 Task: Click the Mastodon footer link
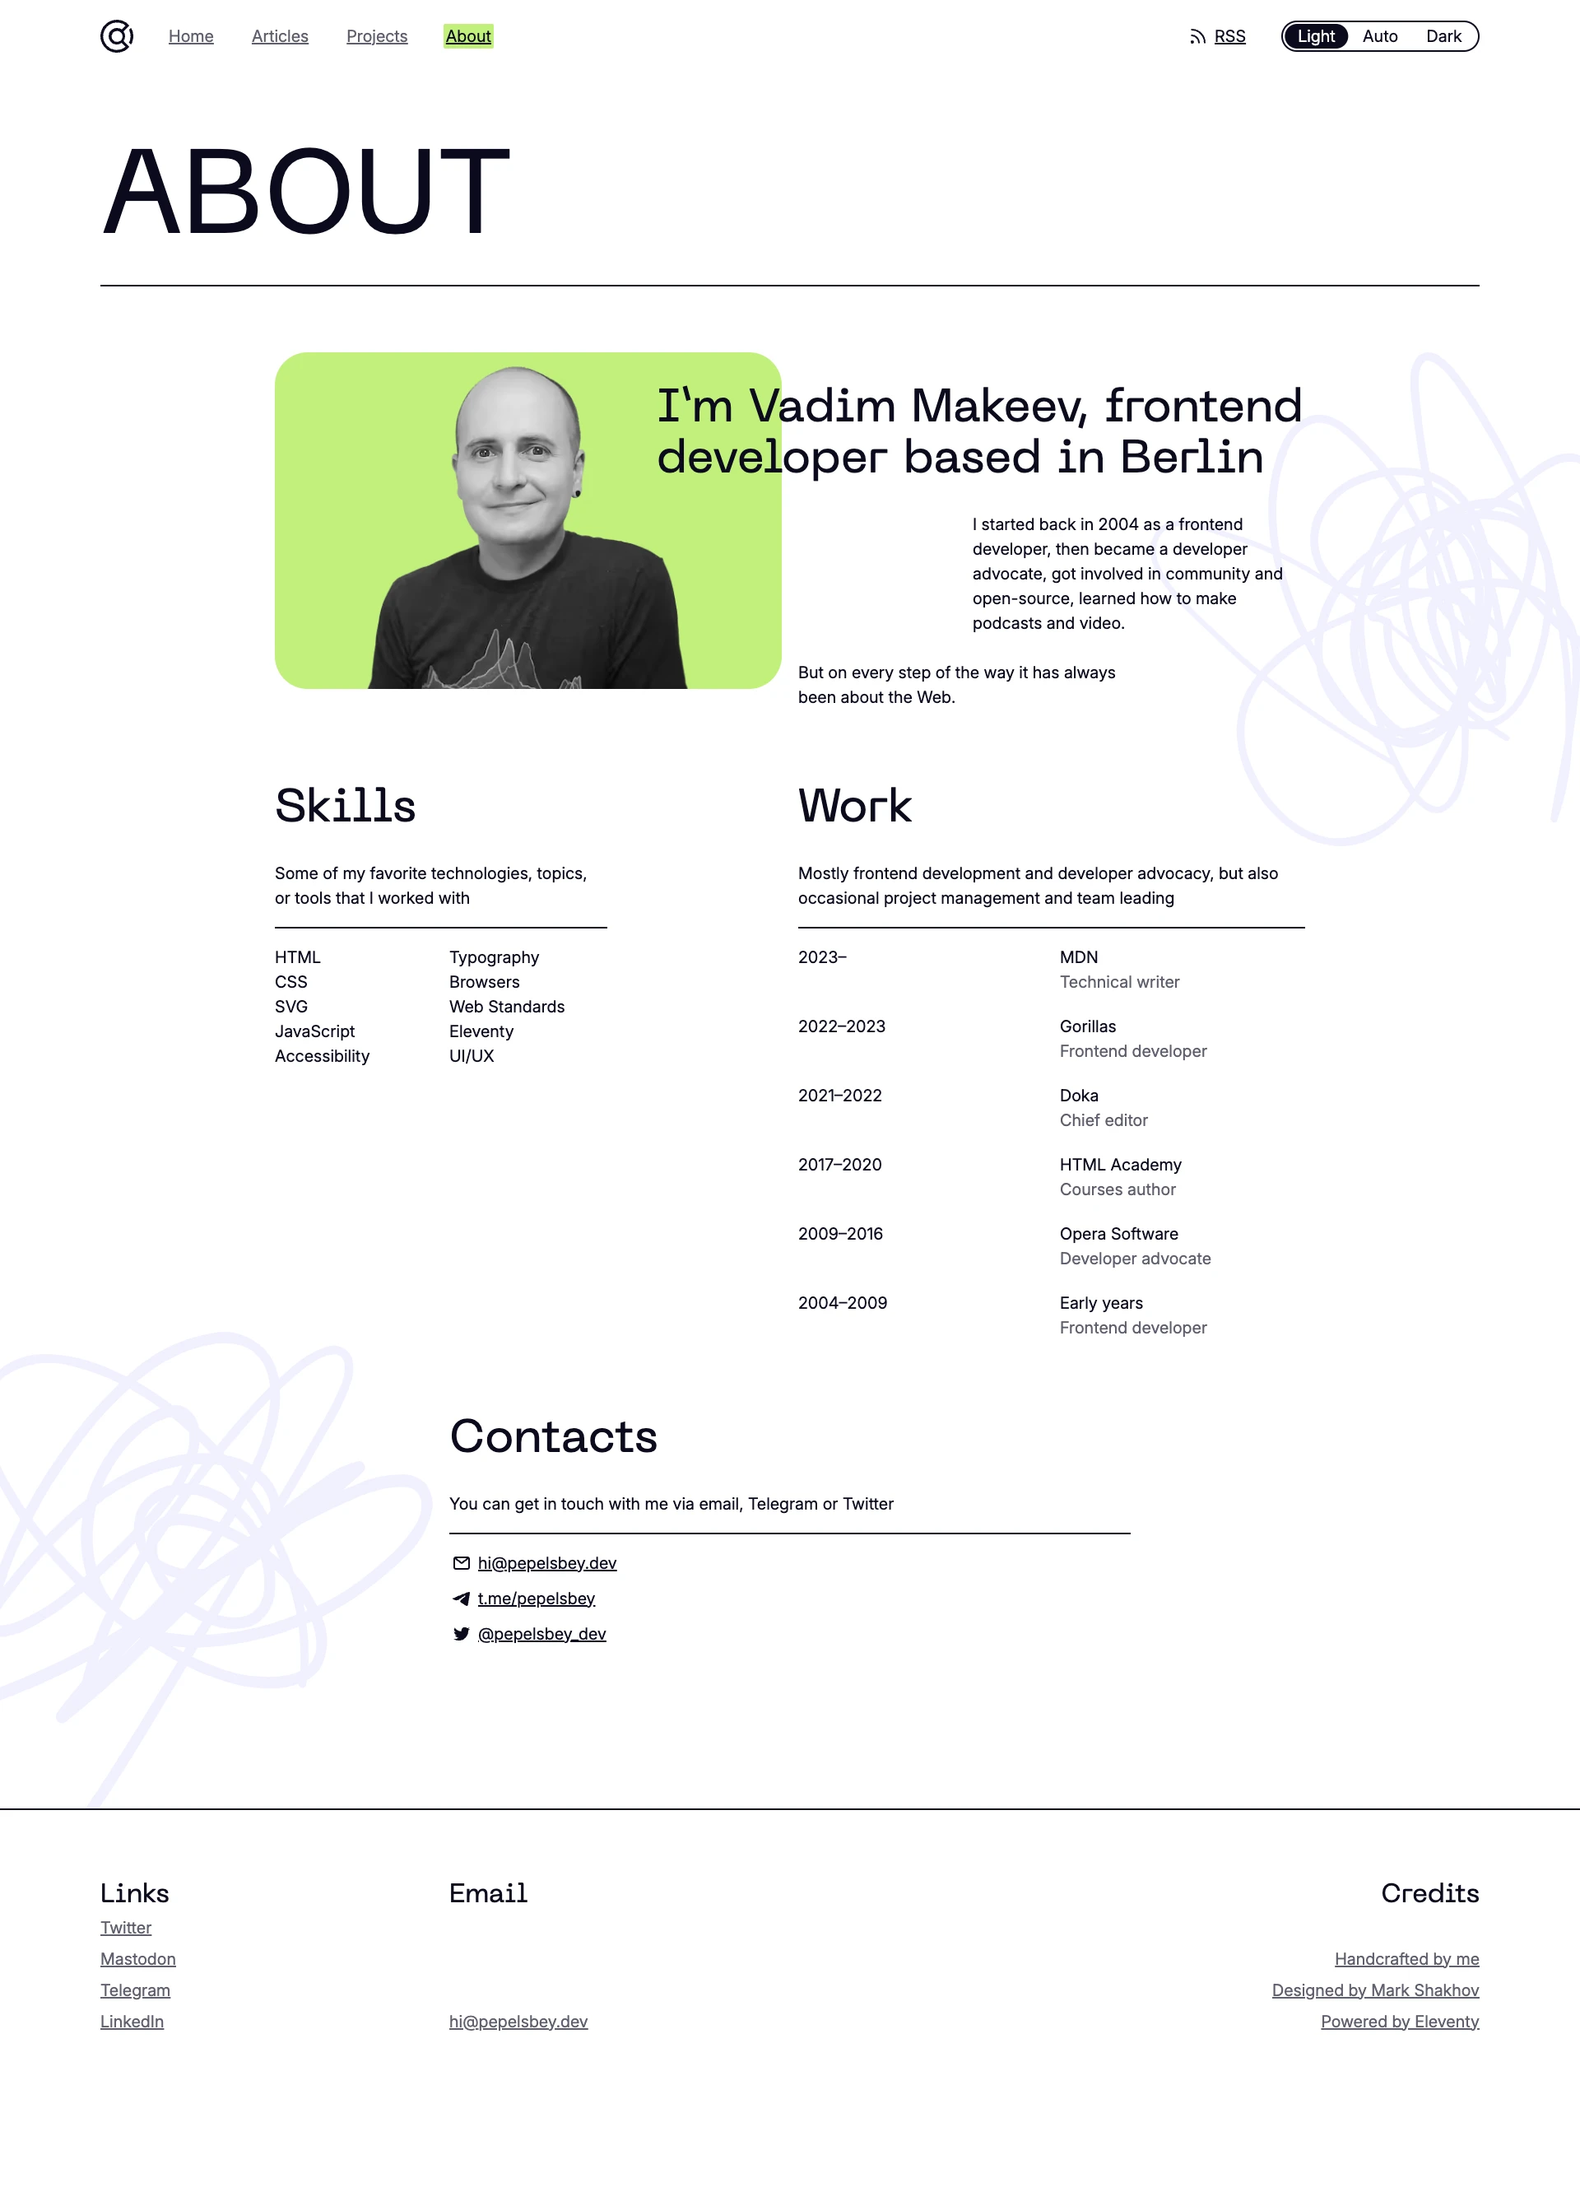click(x=137, y=1959)
